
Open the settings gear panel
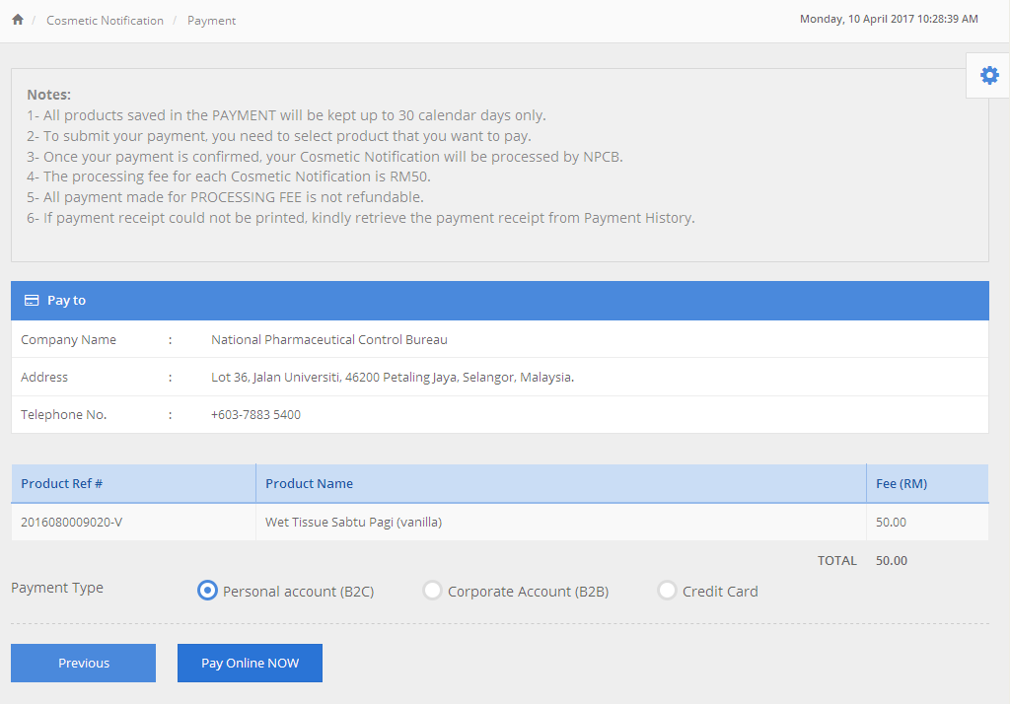click(x=988, y=75)
